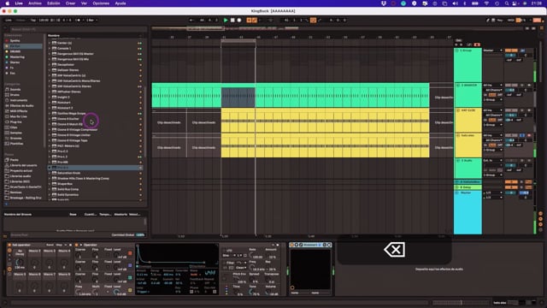Fold the 1 Group track header
The width and height of the screenshot is (547, 308).
tap(457, 50)
